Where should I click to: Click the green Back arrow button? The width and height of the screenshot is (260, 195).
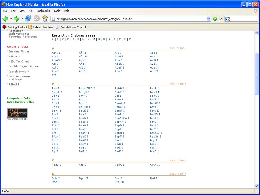click(5, 19)
